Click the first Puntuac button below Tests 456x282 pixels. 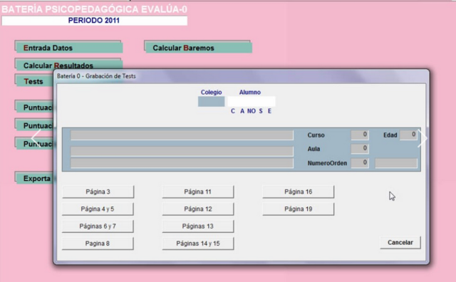tap(35, 107)
